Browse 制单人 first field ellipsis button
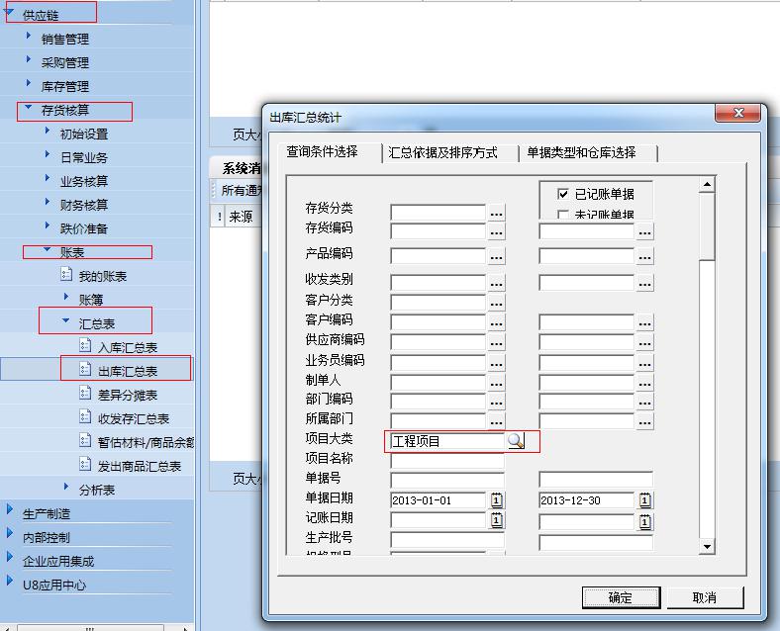The width and height of the screenshot is (780, 631). pos(497,384)
